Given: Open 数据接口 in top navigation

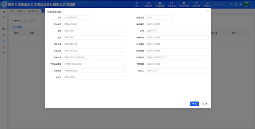Looking at the screenshot, I should (208, 4).
